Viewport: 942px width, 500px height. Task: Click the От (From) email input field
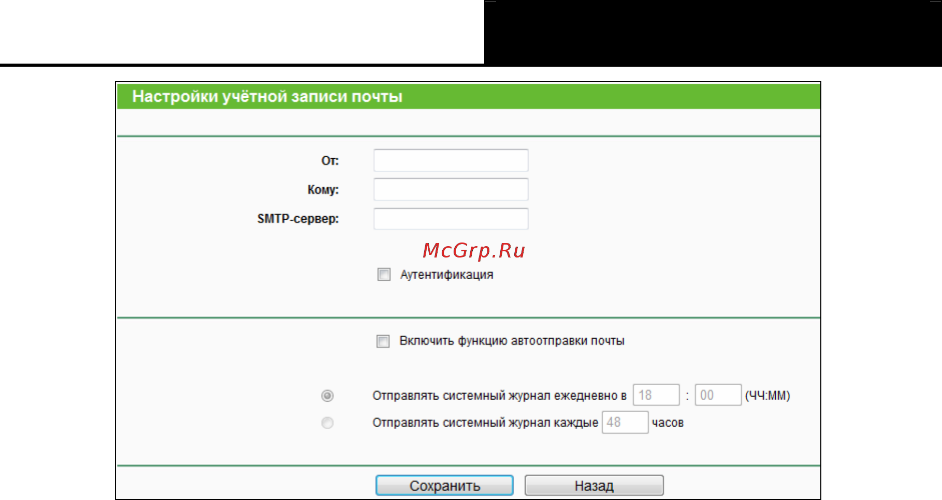451,160
